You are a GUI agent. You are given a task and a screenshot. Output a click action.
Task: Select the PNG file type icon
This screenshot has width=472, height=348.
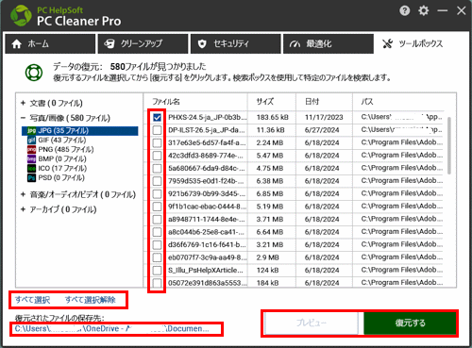point(31,150)
